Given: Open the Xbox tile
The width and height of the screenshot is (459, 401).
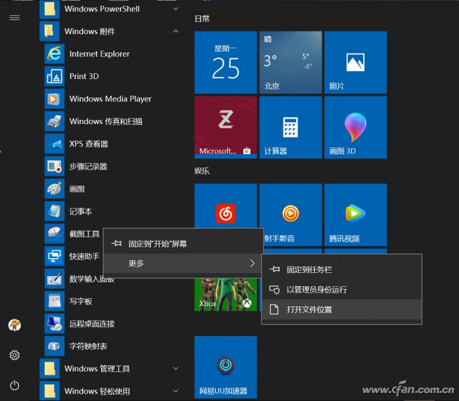Looking at the screenshot, I should [226, 294].
